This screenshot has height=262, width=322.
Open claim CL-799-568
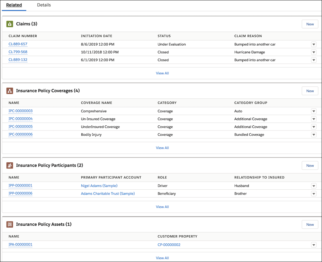click(x=18, y=52)
